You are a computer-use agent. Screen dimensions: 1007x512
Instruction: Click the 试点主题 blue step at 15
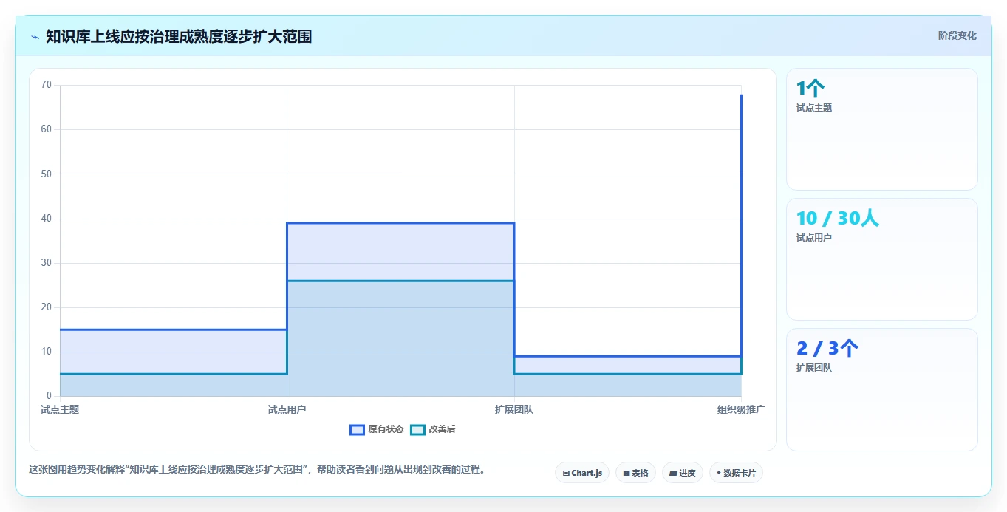tap(174, 330)
